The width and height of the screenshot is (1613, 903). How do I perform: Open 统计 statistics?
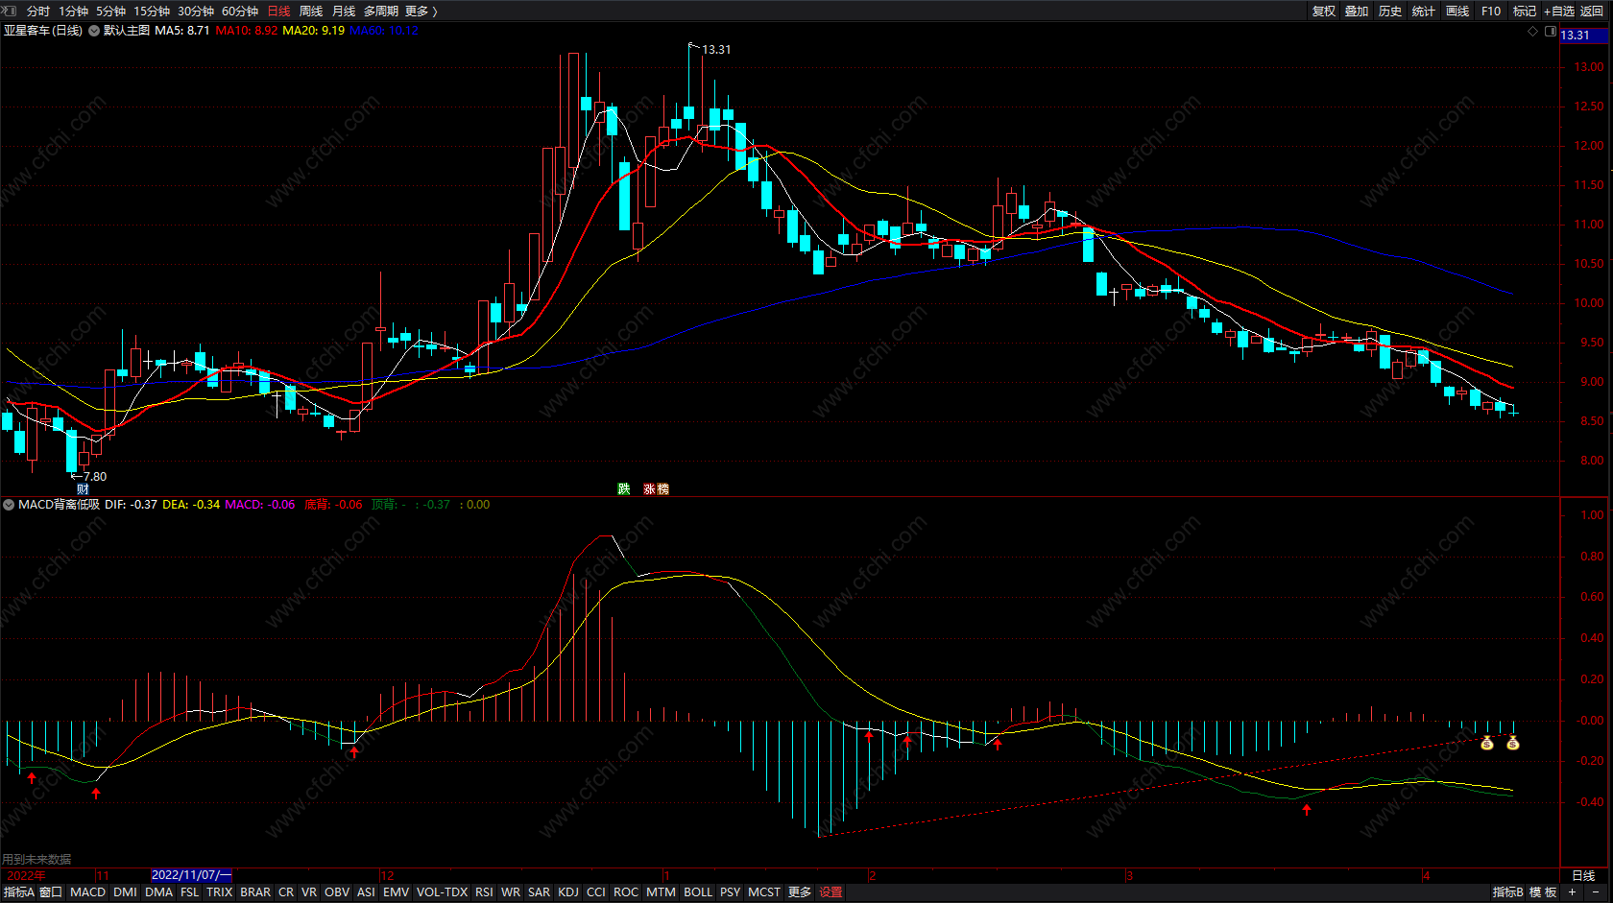1424,11
